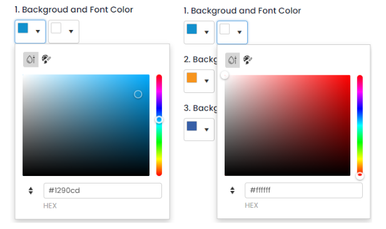The width and height of the screenshot is (386, 229).
Task: Click the '2. Backg' section heading
Action: point(200,60)
